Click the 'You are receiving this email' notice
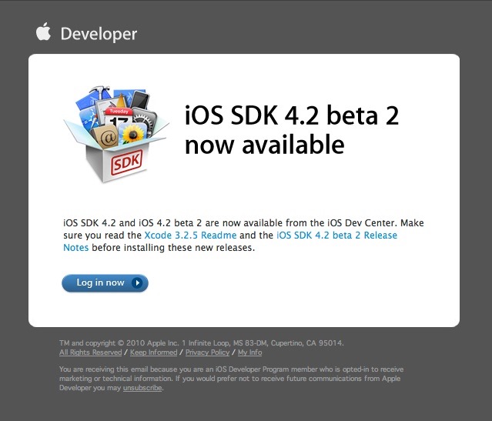The image size is (492, 421). (x=231, y=379)
